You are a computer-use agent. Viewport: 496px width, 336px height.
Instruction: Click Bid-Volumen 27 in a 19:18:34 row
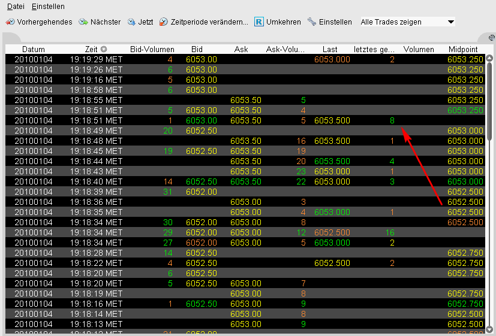(168, 243)
